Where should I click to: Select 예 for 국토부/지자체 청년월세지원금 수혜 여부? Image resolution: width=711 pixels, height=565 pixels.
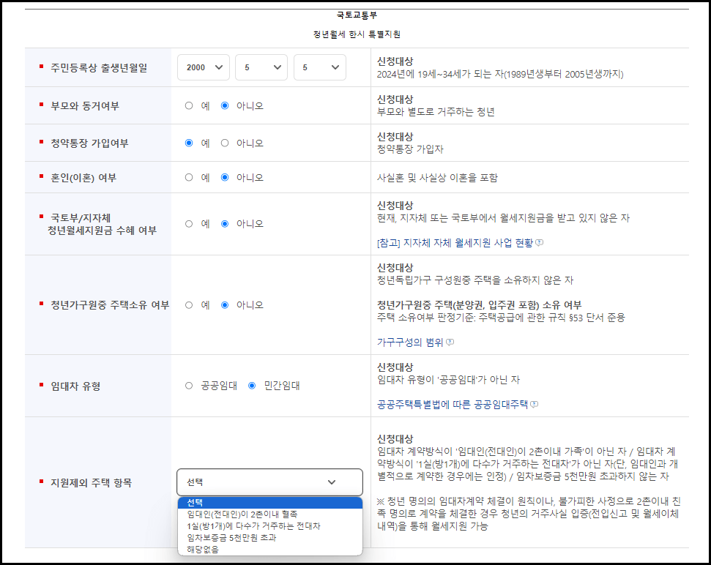tap(188, 223)
